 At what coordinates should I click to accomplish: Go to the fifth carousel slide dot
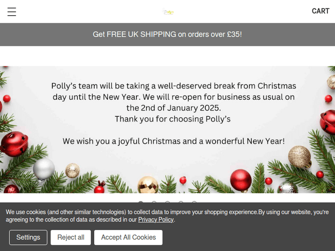194,203
